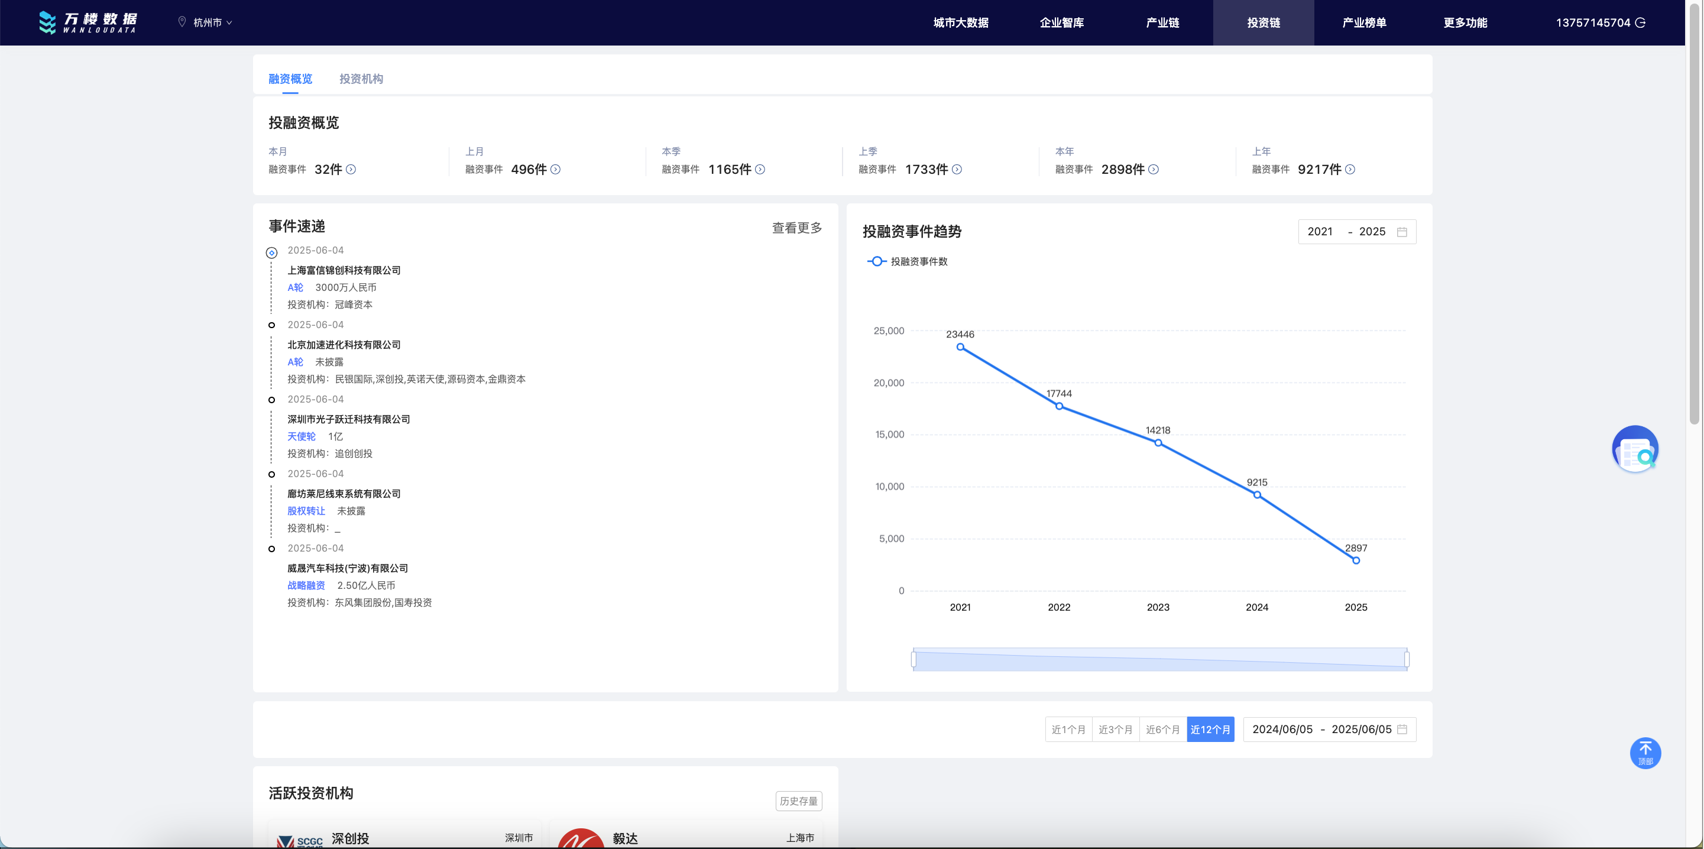Click the location pin icon beside 杭州市
The height and width of the screenshot is (849, 1704).
click(182, 22)
